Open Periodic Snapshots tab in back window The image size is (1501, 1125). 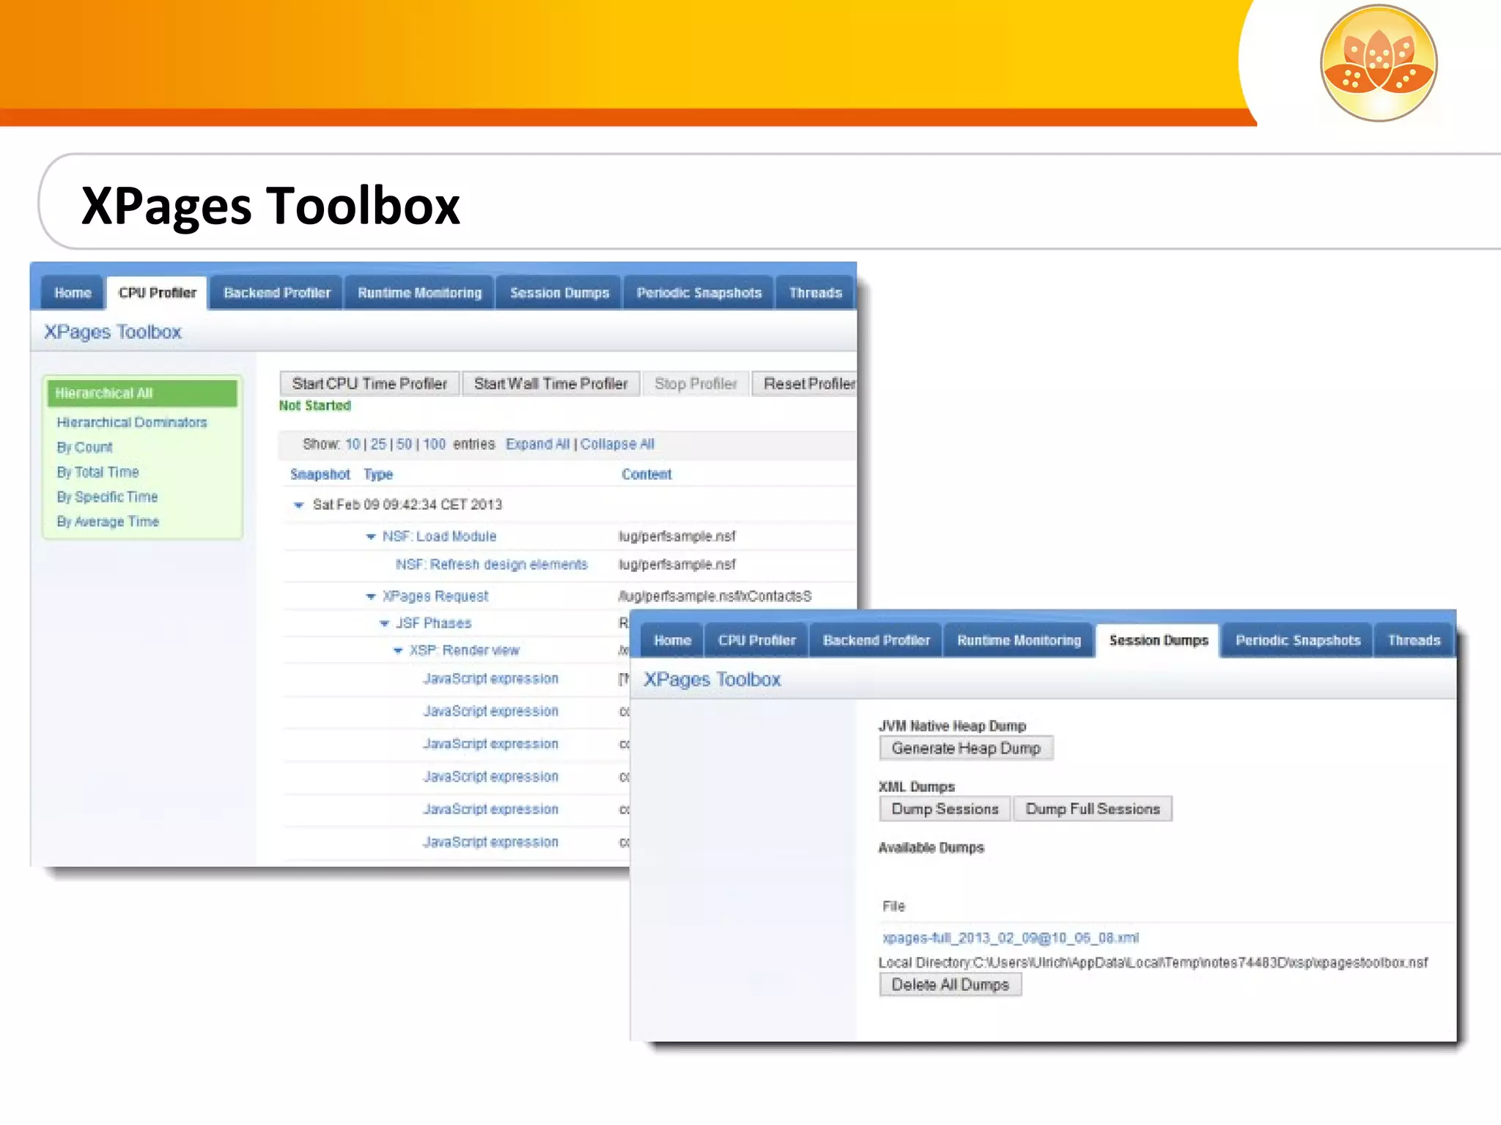coord(699,293)
